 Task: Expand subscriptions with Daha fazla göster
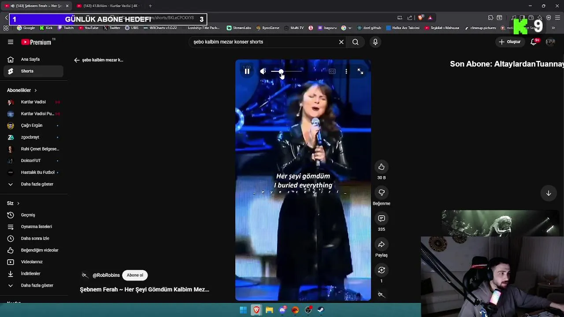33,184
